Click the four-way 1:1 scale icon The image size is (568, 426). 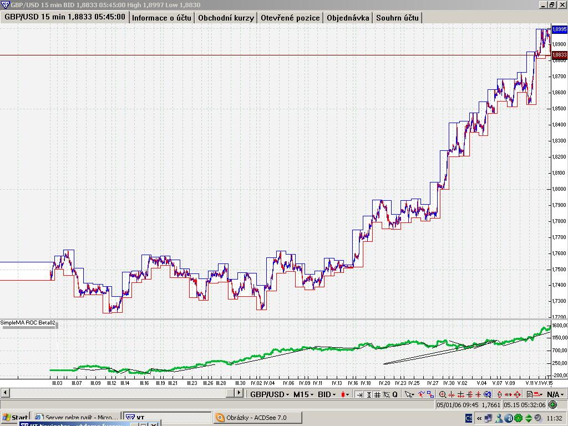518,394
